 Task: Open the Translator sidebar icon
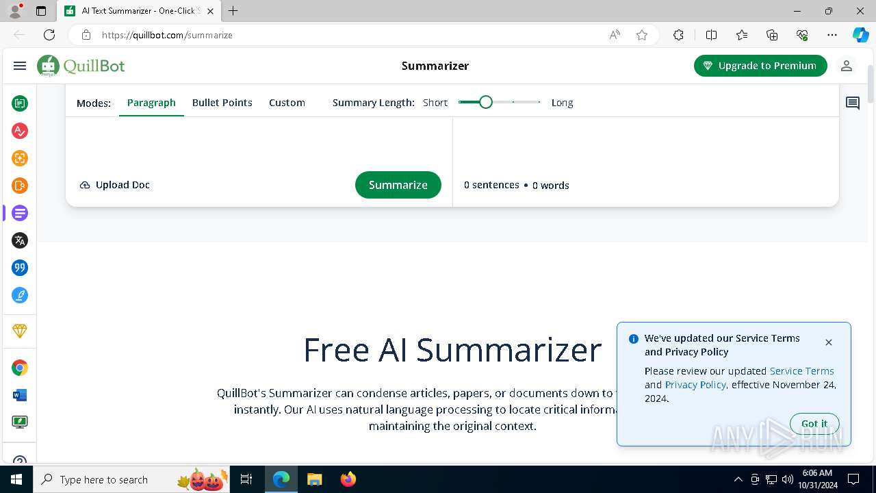[x=20, y=240]
